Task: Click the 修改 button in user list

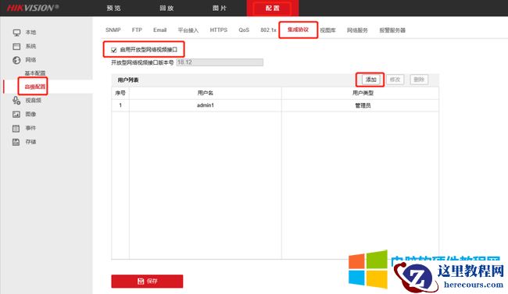Action: click(x=395, y=80)
